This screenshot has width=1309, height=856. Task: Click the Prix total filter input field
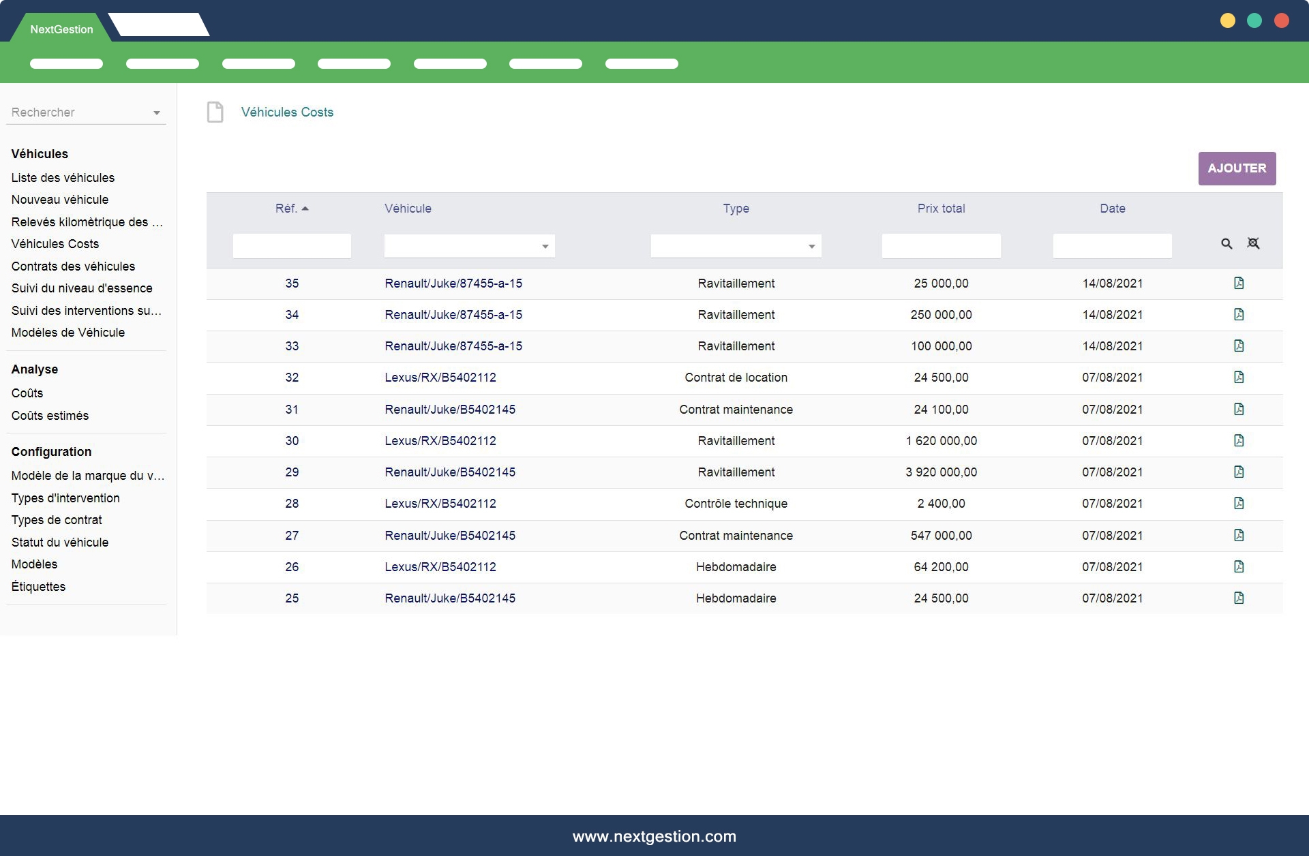[941, 246]
